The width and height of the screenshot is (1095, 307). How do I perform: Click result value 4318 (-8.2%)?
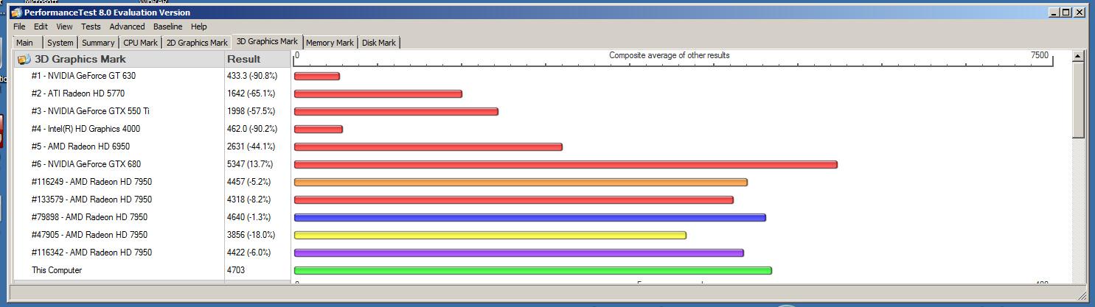coord(248,200)
